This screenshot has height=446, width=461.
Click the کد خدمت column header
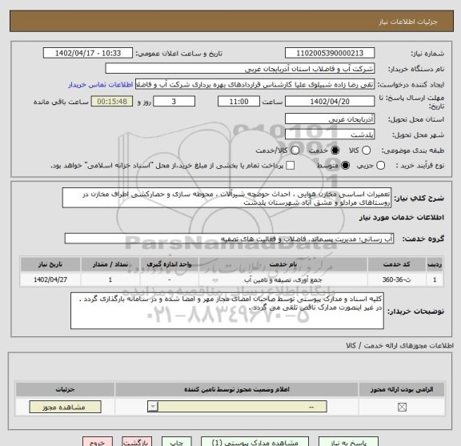point(396,264)
